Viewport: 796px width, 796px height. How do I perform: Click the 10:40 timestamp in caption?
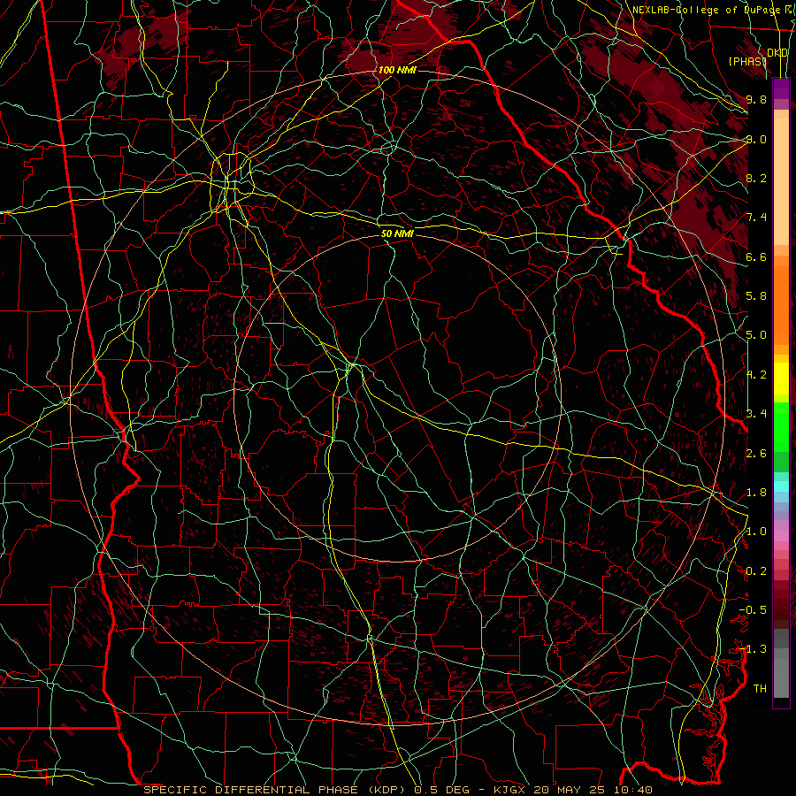point(634,790)
